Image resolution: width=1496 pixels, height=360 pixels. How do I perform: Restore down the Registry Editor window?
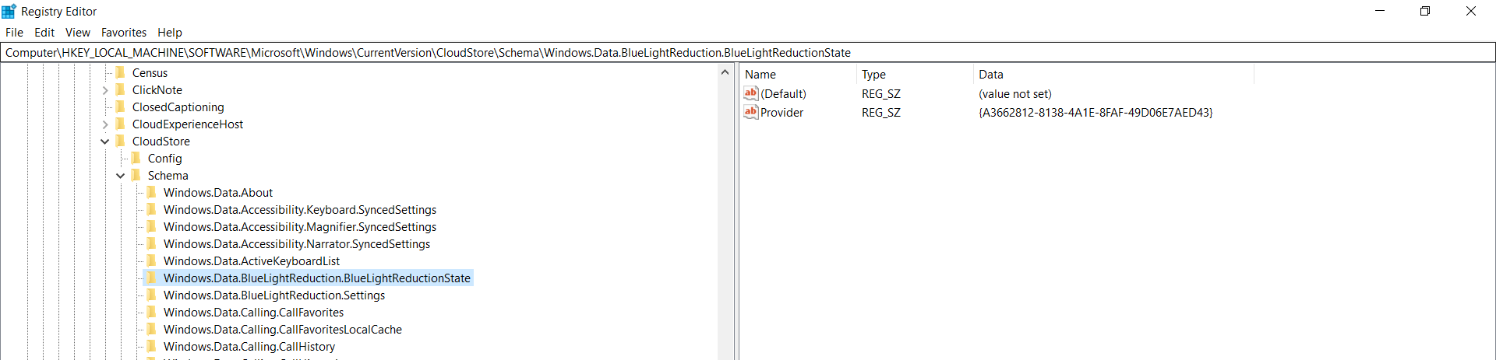(1425, 11)
